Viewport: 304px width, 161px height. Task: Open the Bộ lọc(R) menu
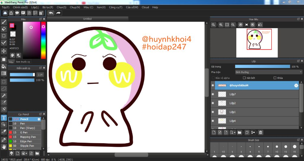(x=48, y=7)
